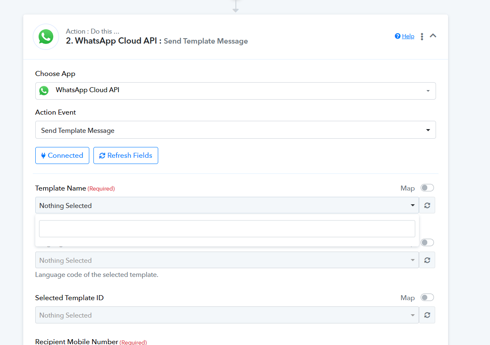
Task: Click the Refresh Fields button
Action: click(126, 155)
